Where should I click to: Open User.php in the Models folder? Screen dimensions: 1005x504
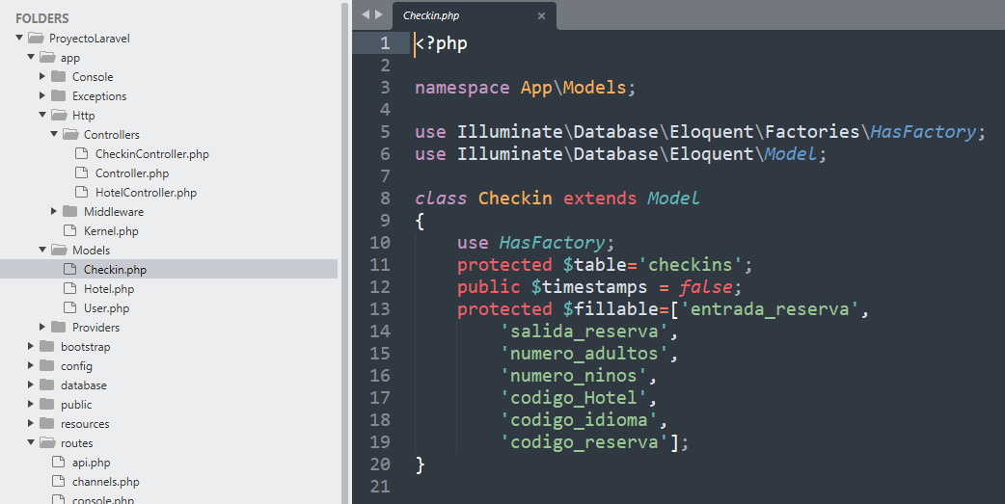pos(106,308)
